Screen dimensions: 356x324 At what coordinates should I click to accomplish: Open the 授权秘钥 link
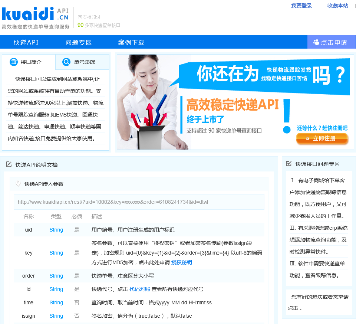(x=181, y=262)
